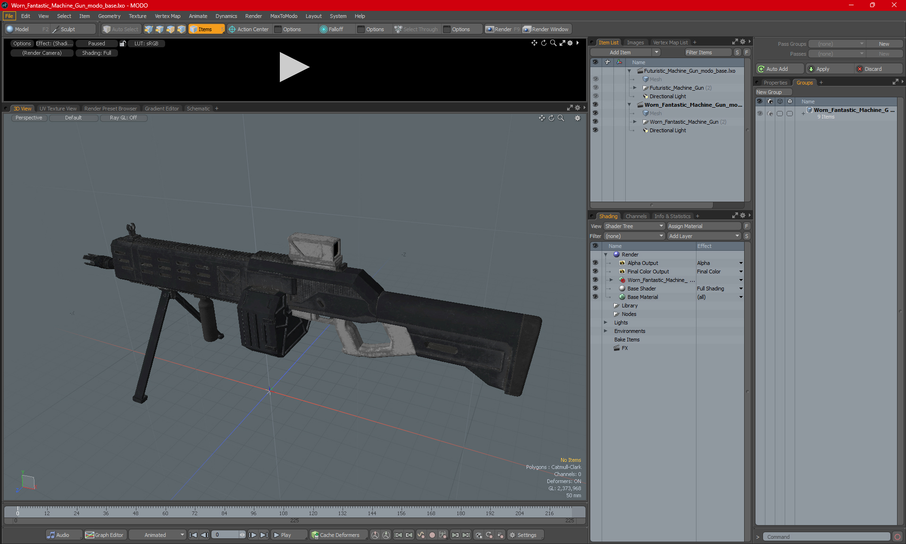Switch to the UV Texture View tab
906x544 pixels.
[x=58, y=109]
